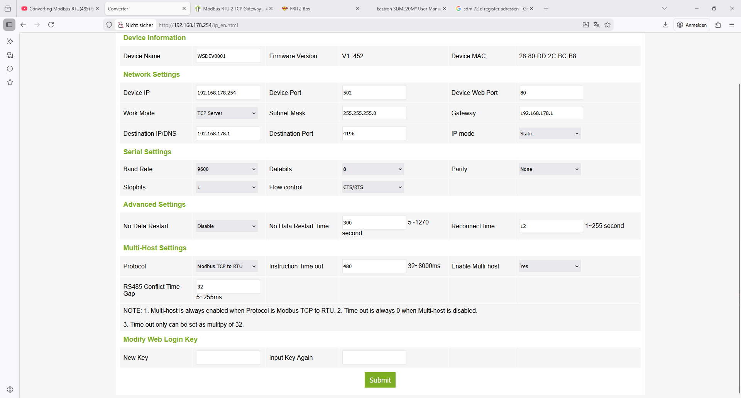Open the hamburger application menu
The height and width of the screenshot is (398, 741).
(732, 25)
